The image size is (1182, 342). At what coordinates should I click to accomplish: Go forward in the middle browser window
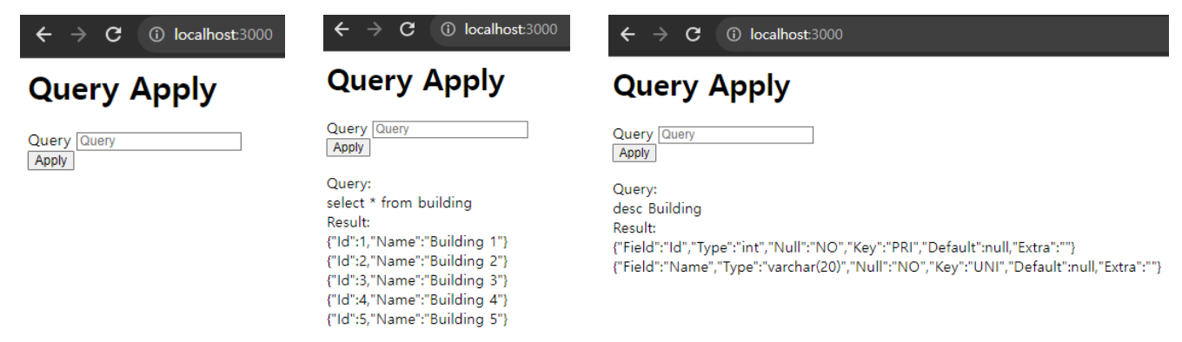tap(375, 30)
